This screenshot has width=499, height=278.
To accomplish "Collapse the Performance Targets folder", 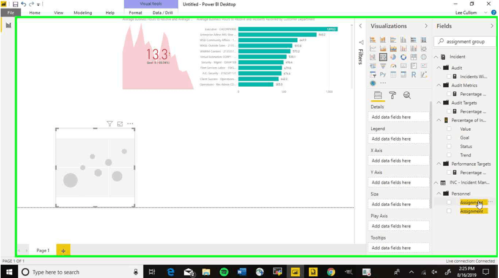I will pyautogui.click(x=439, y=164).
